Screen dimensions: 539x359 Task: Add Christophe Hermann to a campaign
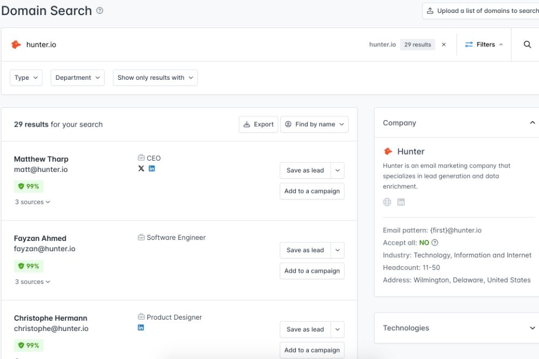point(312,350)
